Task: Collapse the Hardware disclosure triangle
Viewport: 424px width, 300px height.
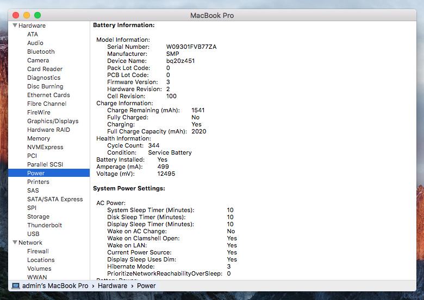Action: coord(15,25)
